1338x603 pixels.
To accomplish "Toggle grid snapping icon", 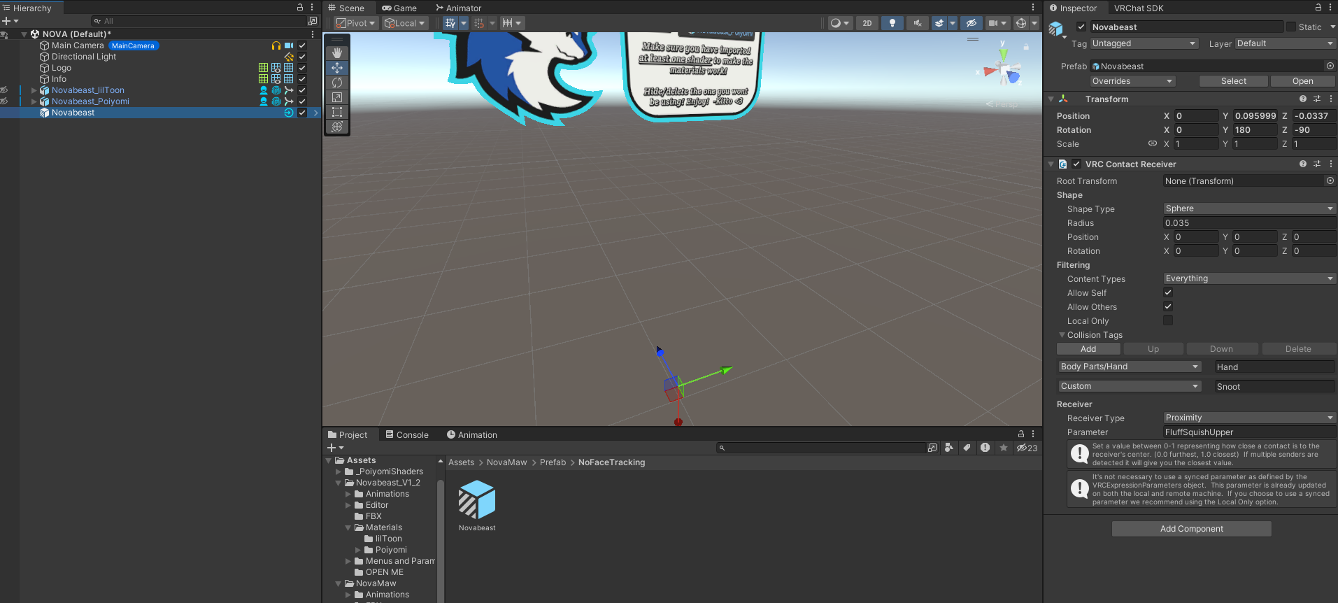I will click(479, 23).
